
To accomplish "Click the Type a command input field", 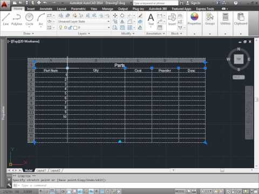I will point(135,185).
